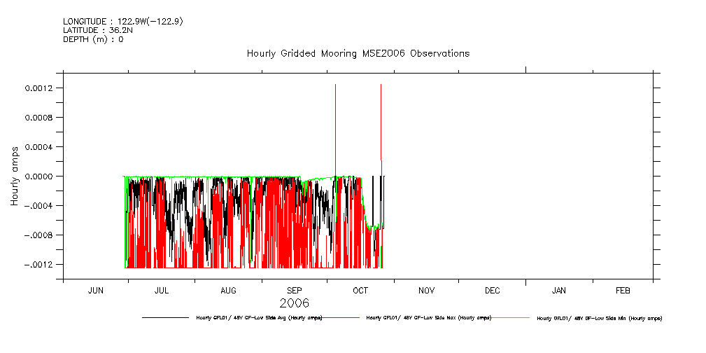
Task: Click the tall red spike in late October
Action: (381, 119)
